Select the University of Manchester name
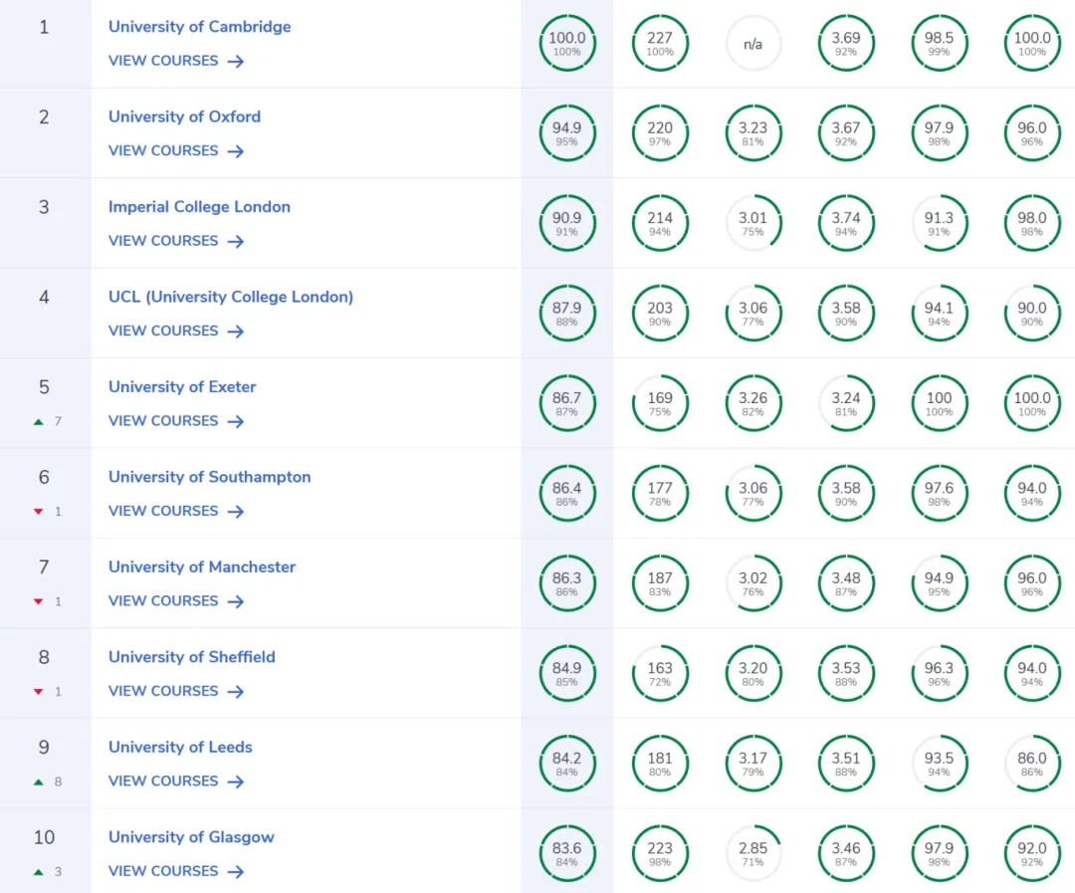The height and width of the screenshot is (893, 1075). coord(202,566)
